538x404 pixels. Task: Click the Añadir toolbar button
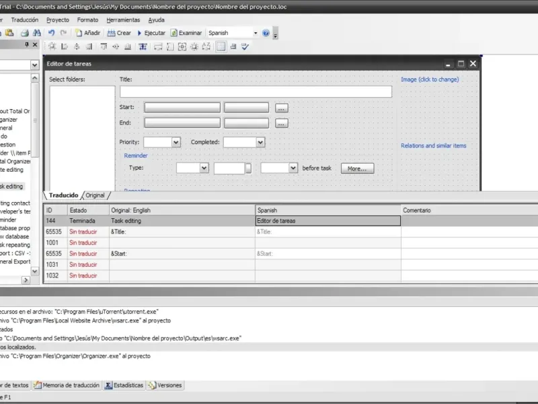point(88,33)
